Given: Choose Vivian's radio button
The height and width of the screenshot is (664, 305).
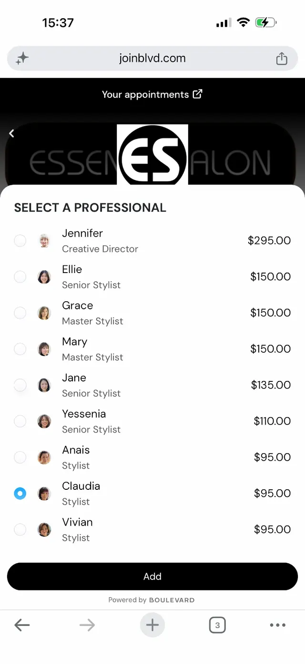Looking at the screenshot, I should 20,529.
